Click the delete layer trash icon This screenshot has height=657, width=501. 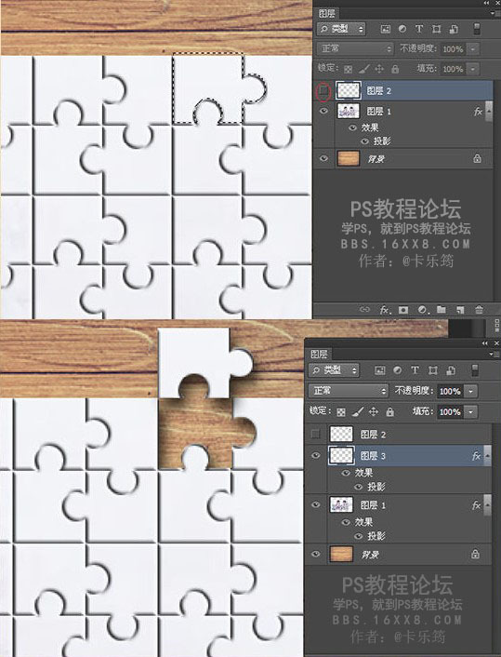479,310
